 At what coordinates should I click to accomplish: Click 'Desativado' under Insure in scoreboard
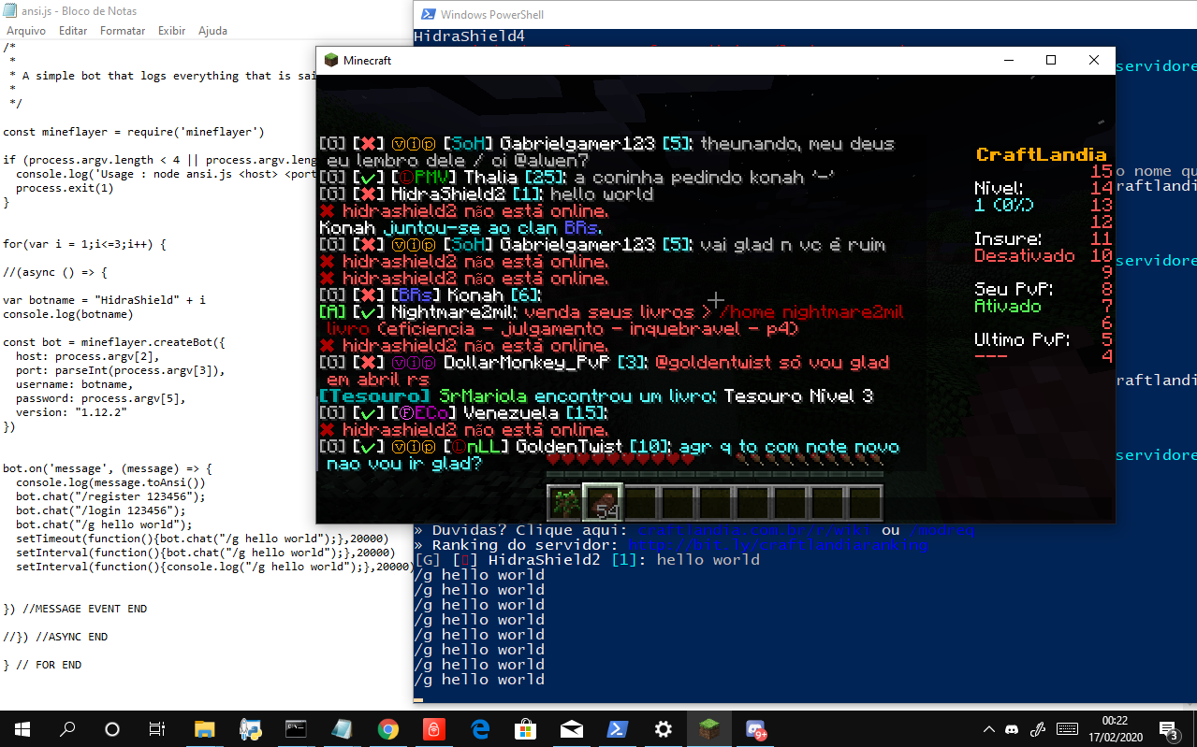pyautogui.click(x=1024, y=255)
